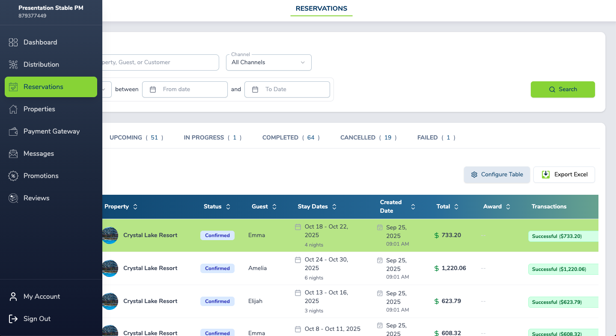Viewport: 616px width, 336px height.
Task: Click the My Account person icon
Action: (x=13, y=297)
